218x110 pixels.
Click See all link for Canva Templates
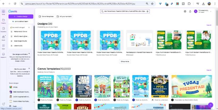pos(209,70)
